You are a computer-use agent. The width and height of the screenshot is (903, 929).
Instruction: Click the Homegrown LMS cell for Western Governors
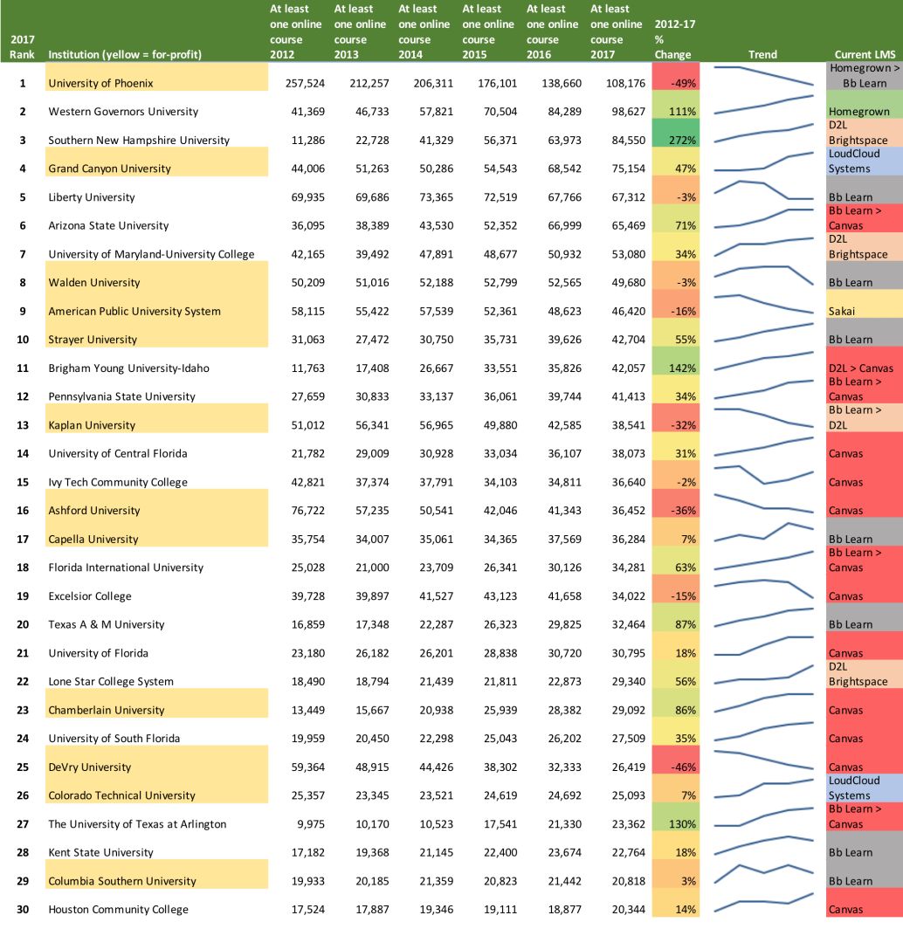(865, 105)
